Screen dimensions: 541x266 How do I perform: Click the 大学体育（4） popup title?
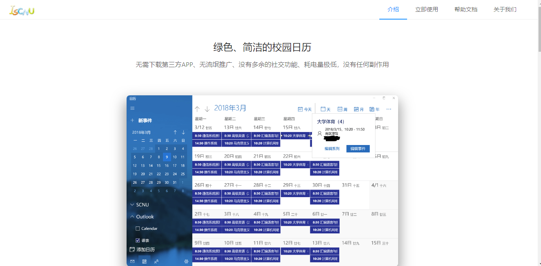pos(331,121)
